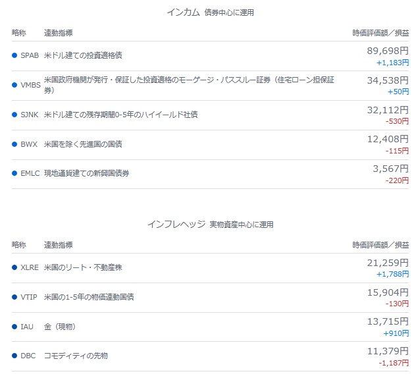The image size is (418, 380).
Task: Click 連動指標 header in inflation hedge table
Action: [x=58, y=245]
